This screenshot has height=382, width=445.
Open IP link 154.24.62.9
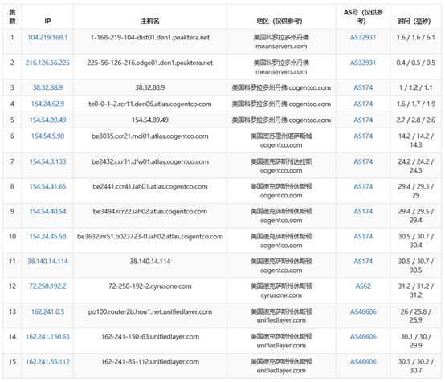coord(47,104)
